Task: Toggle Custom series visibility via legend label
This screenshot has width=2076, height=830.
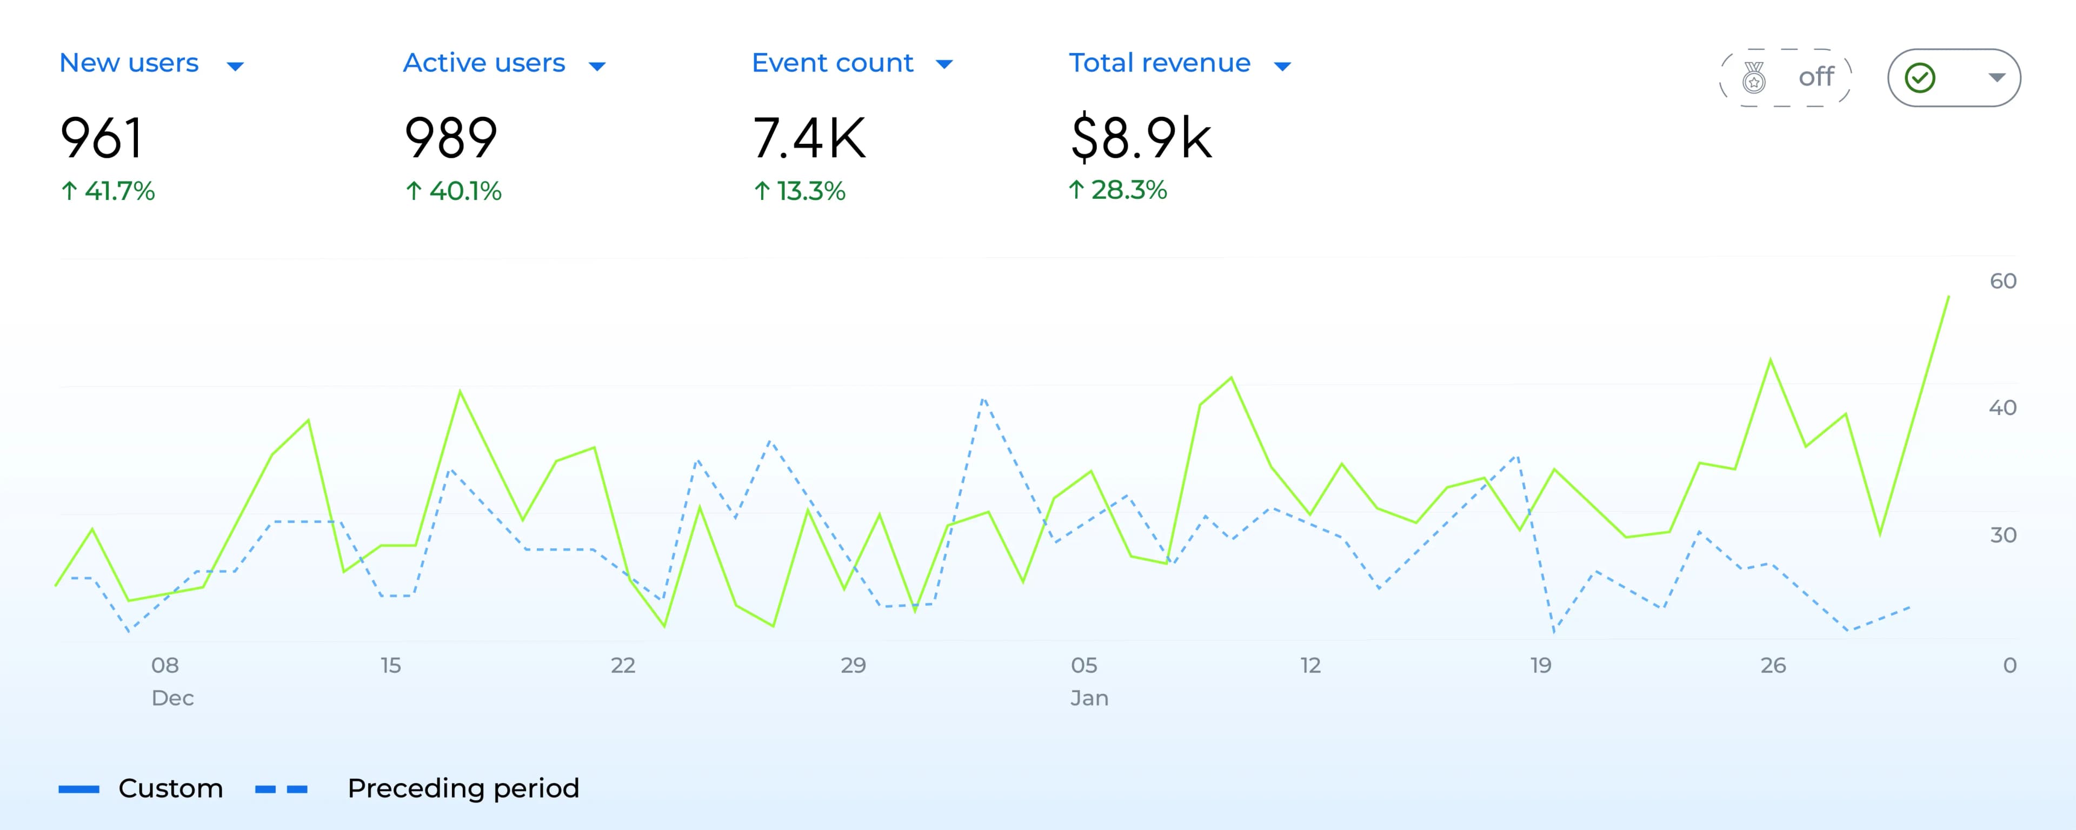Action: tap(171, 788)
